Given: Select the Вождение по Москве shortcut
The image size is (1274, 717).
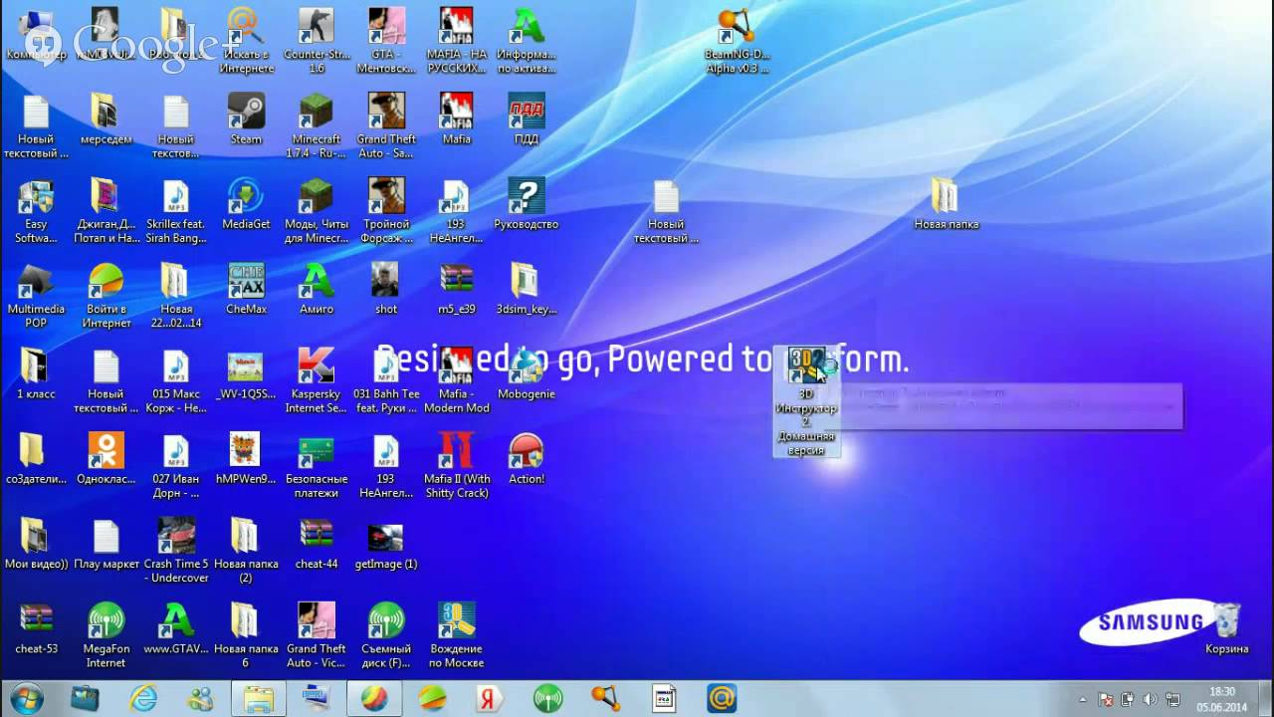Looking at the screenshot, I should 457,634.
